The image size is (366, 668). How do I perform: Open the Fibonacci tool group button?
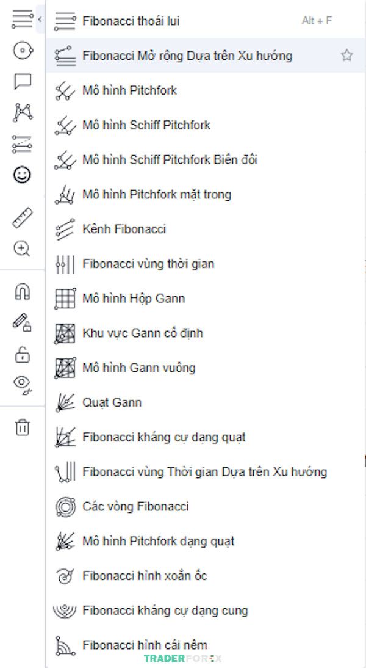point(22,20)
